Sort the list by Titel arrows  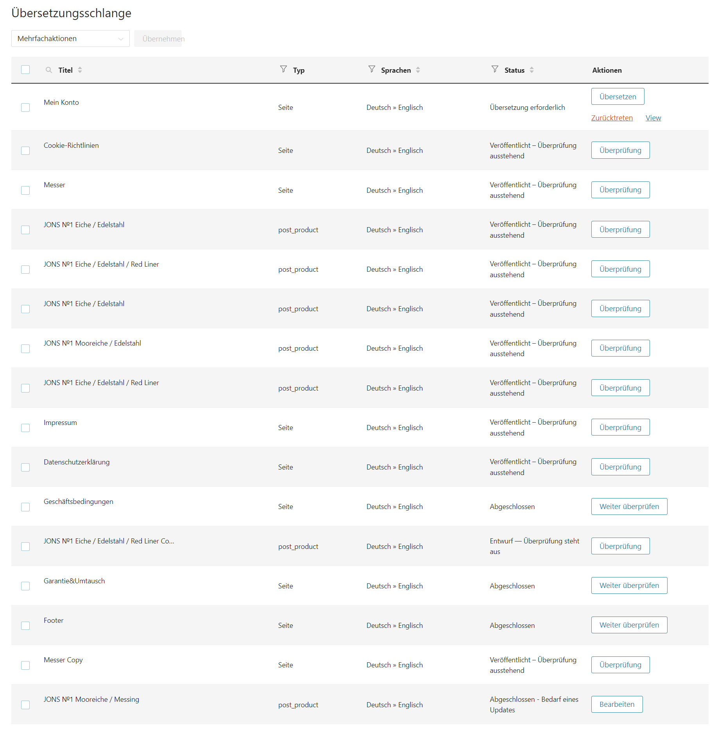tap(80, 70)
